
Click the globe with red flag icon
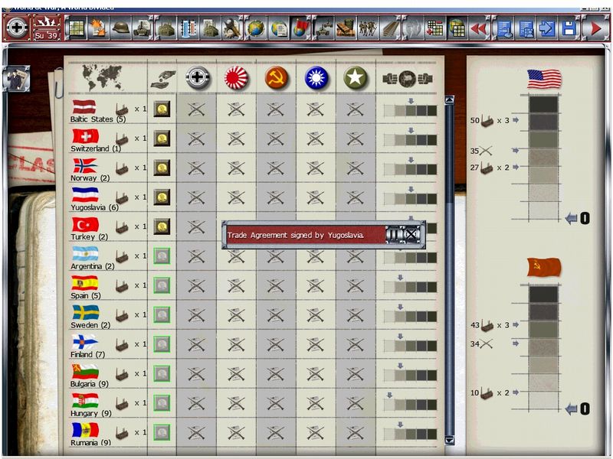pos(300,28)
